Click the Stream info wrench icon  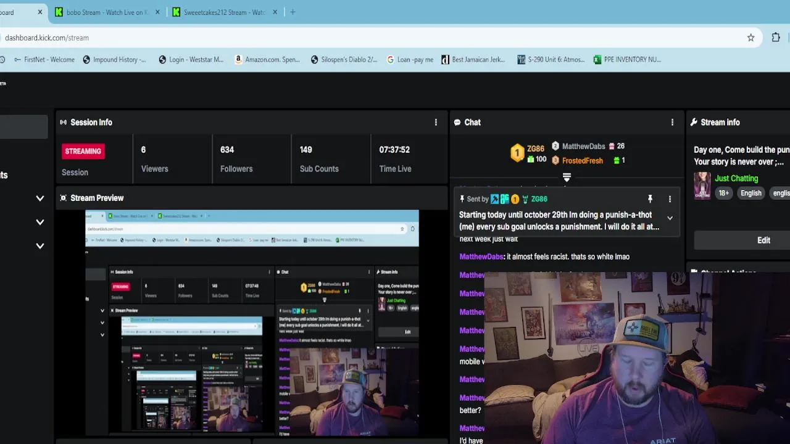[694, 122]
